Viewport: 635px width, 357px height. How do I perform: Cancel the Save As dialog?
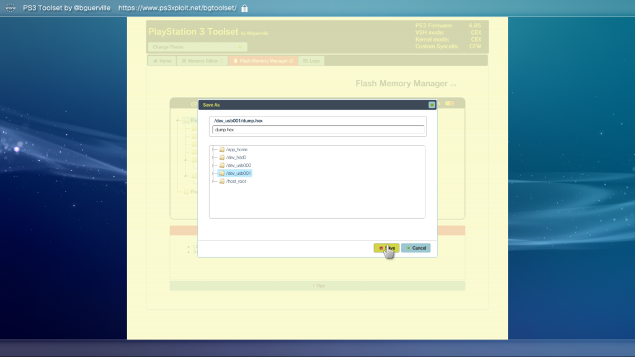416,248
